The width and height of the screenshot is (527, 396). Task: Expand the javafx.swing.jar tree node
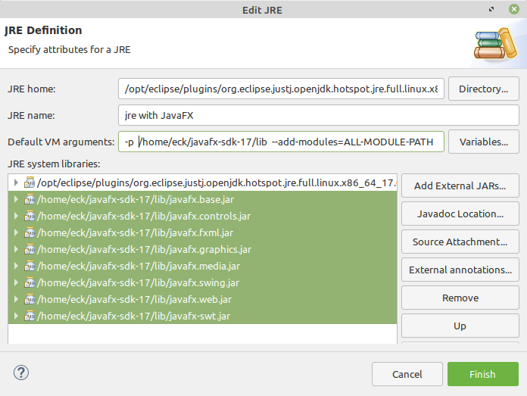16,282
